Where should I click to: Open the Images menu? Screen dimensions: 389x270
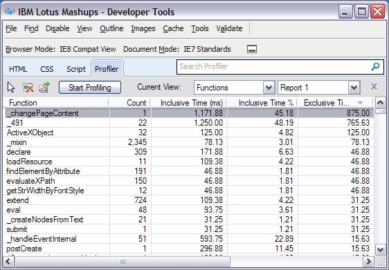point(143,28)
